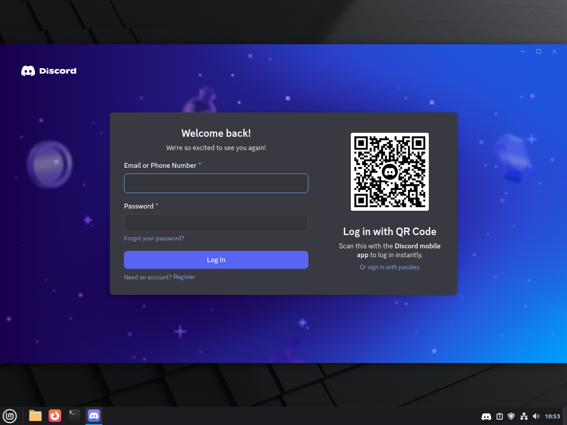The height and width of the screenshot is (425, 567).
Task: Click the QR code for mobile login
Action: (x=389, y=172)
